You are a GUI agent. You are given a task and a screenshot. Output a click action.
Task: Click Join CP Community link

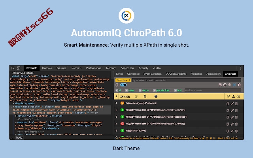tap(179, 138)
